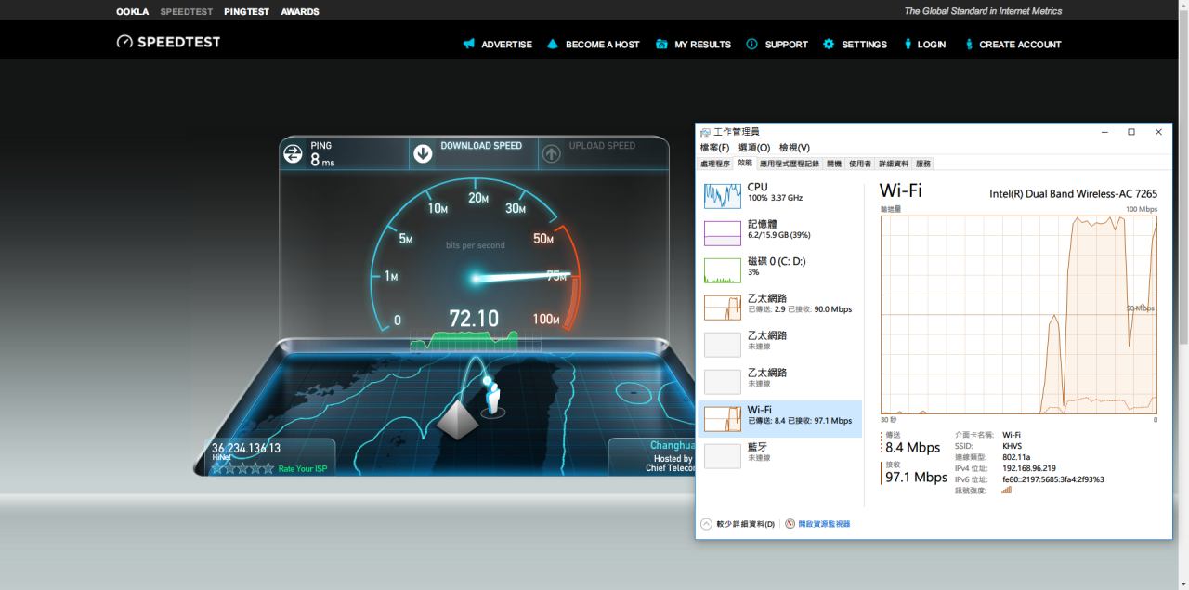Viewport: 1189px width, 590px height.
Task: Click the Settings gear icon on Speedtest
Action: click(829, 44)
